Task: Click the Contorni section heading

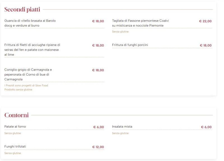Action: [x=17, y=115]
